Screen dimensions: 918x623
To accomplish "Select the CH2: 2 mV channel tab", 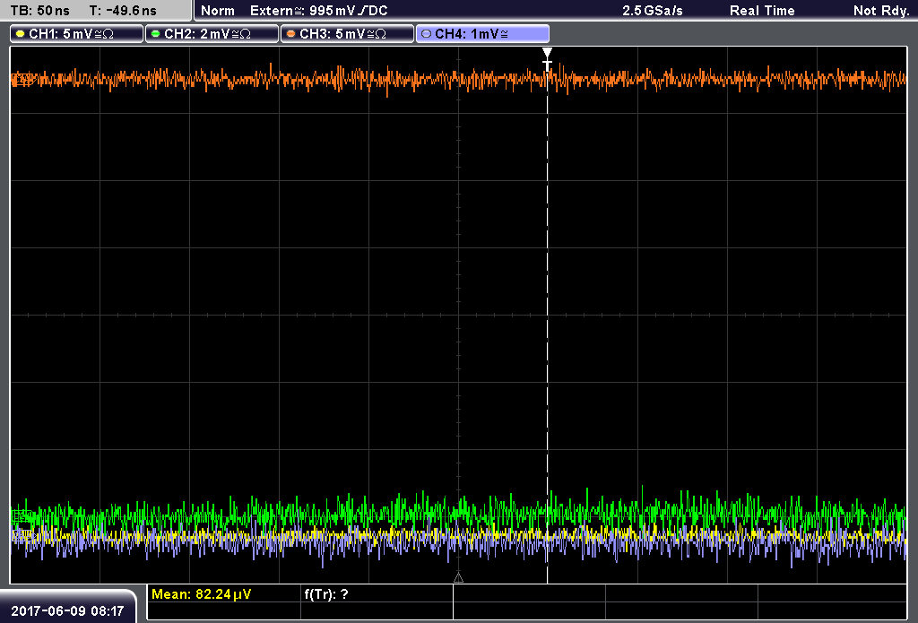I will [x=212, y=34].
